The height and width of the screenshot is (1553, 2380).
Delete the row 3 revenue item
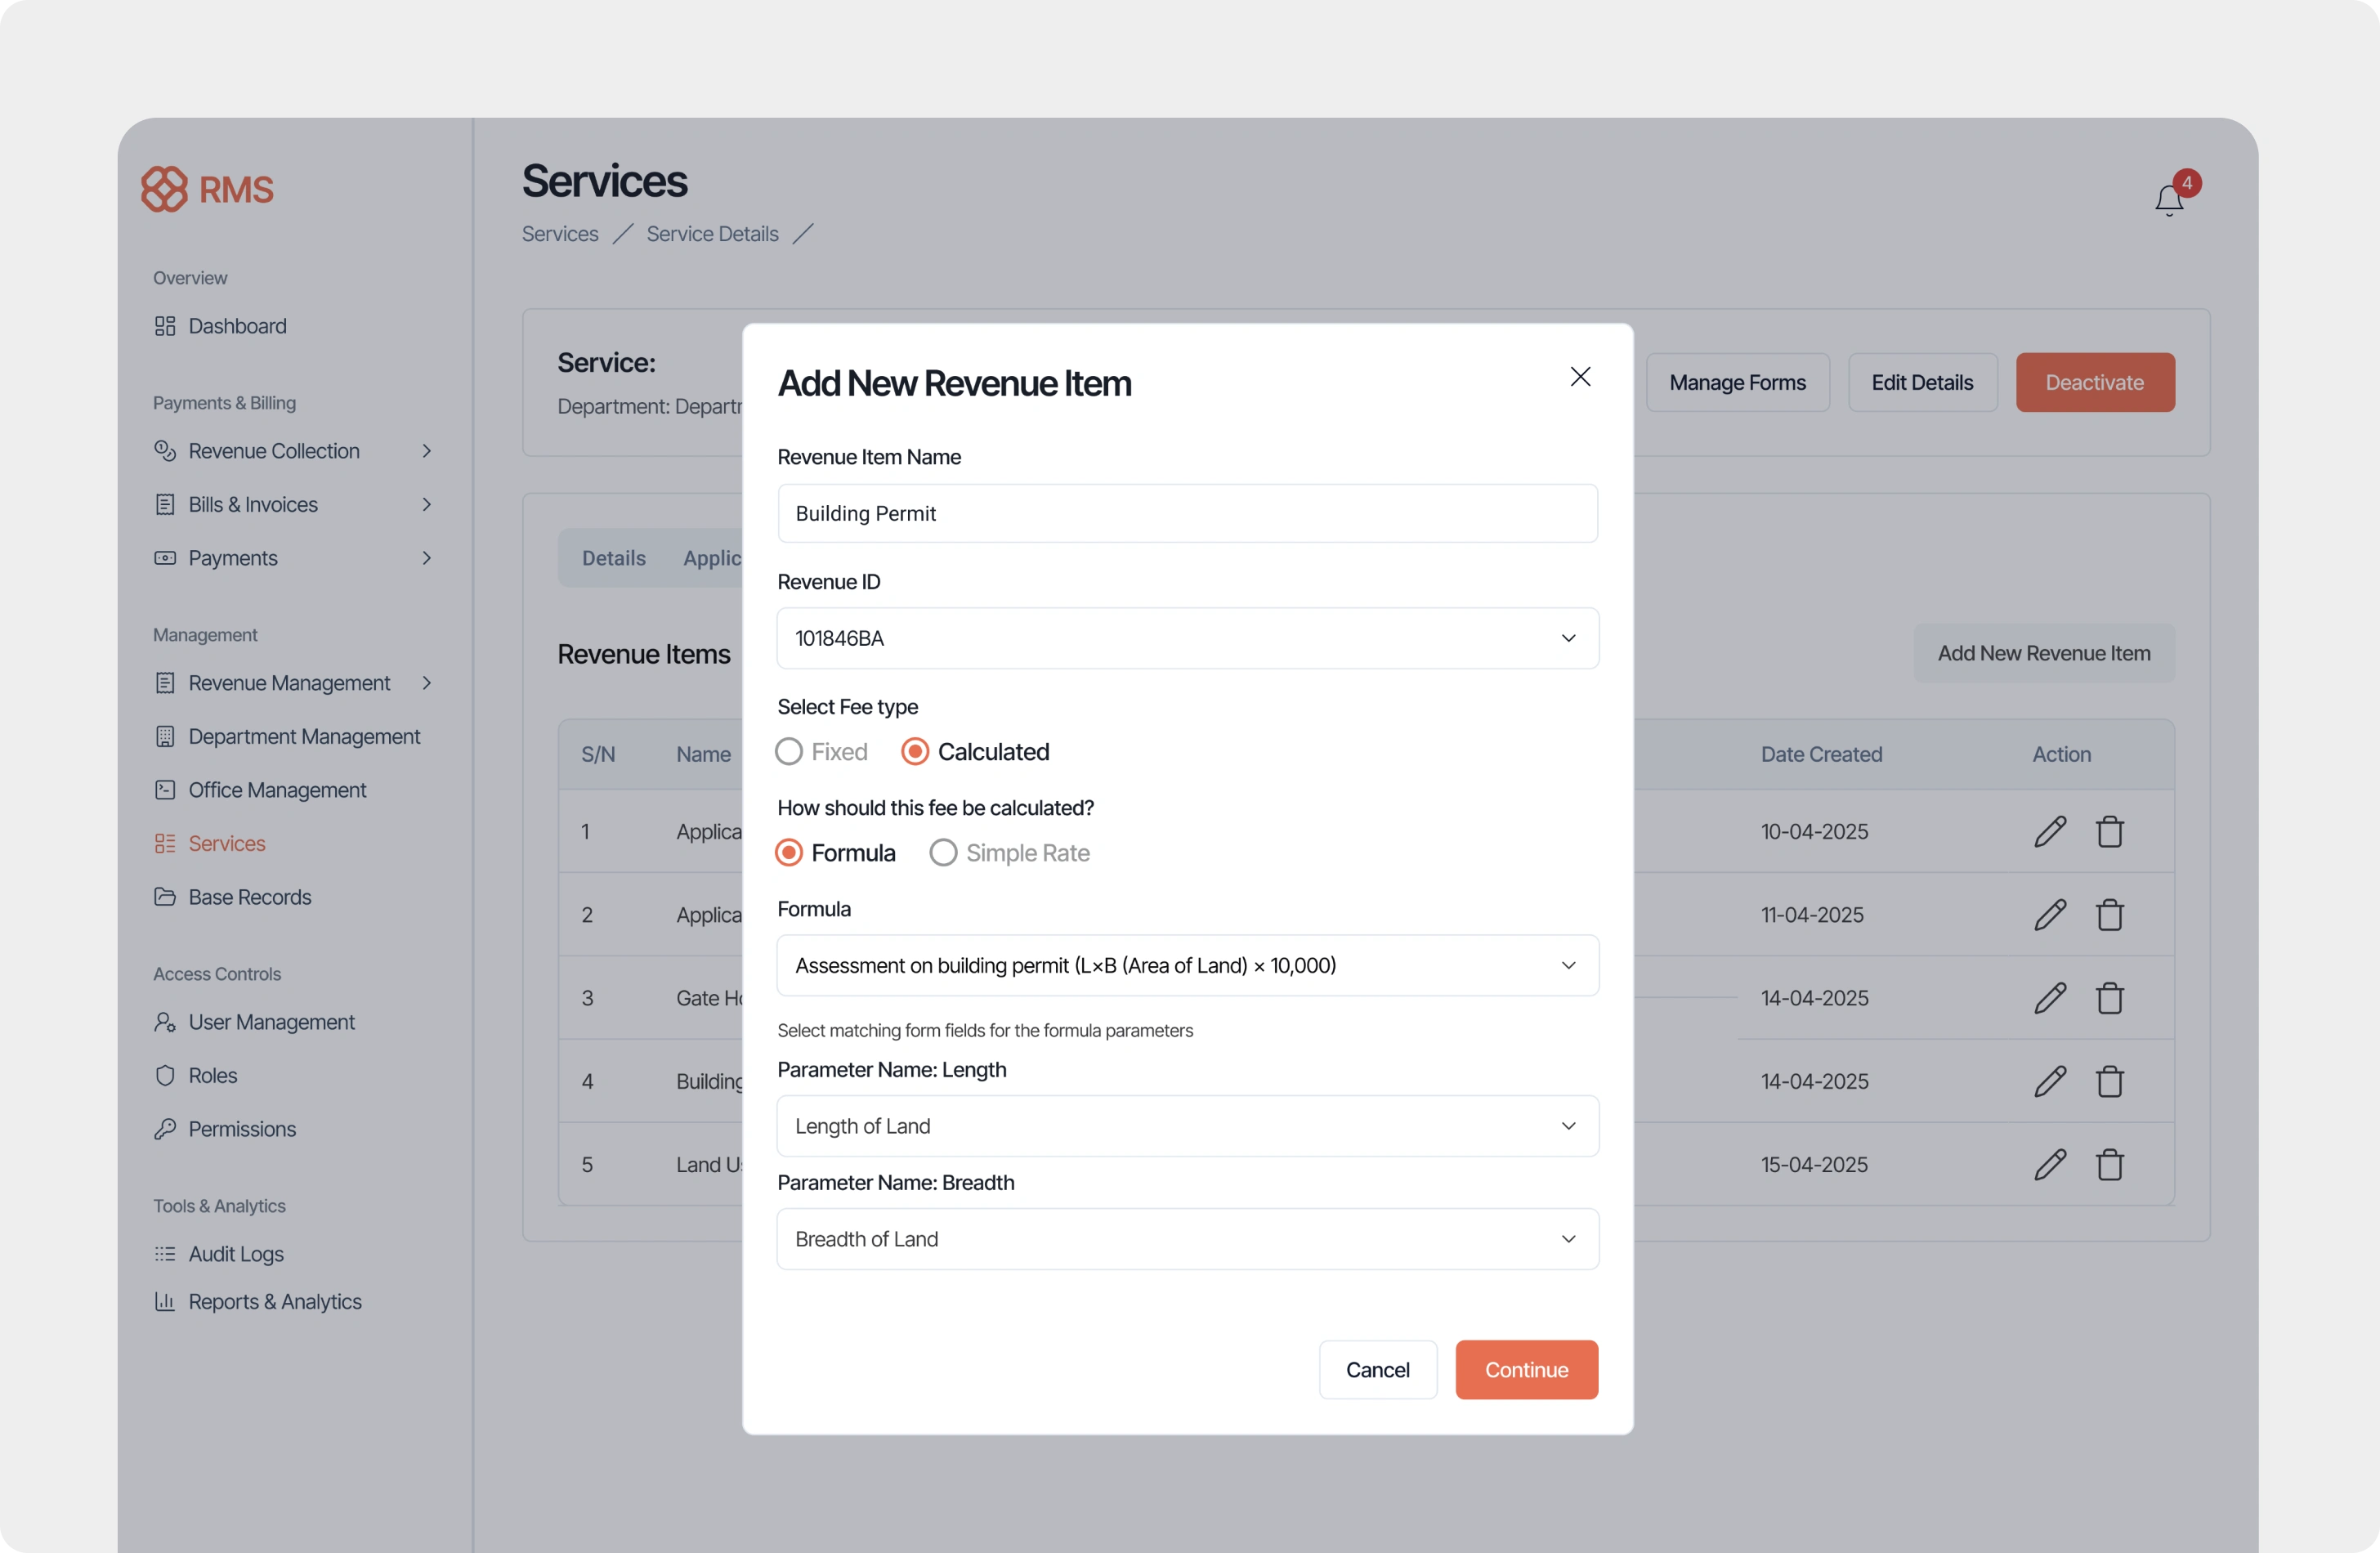point(2109,998)
